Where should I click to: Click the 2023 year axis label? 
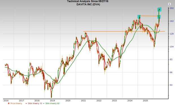coord(114,100)
